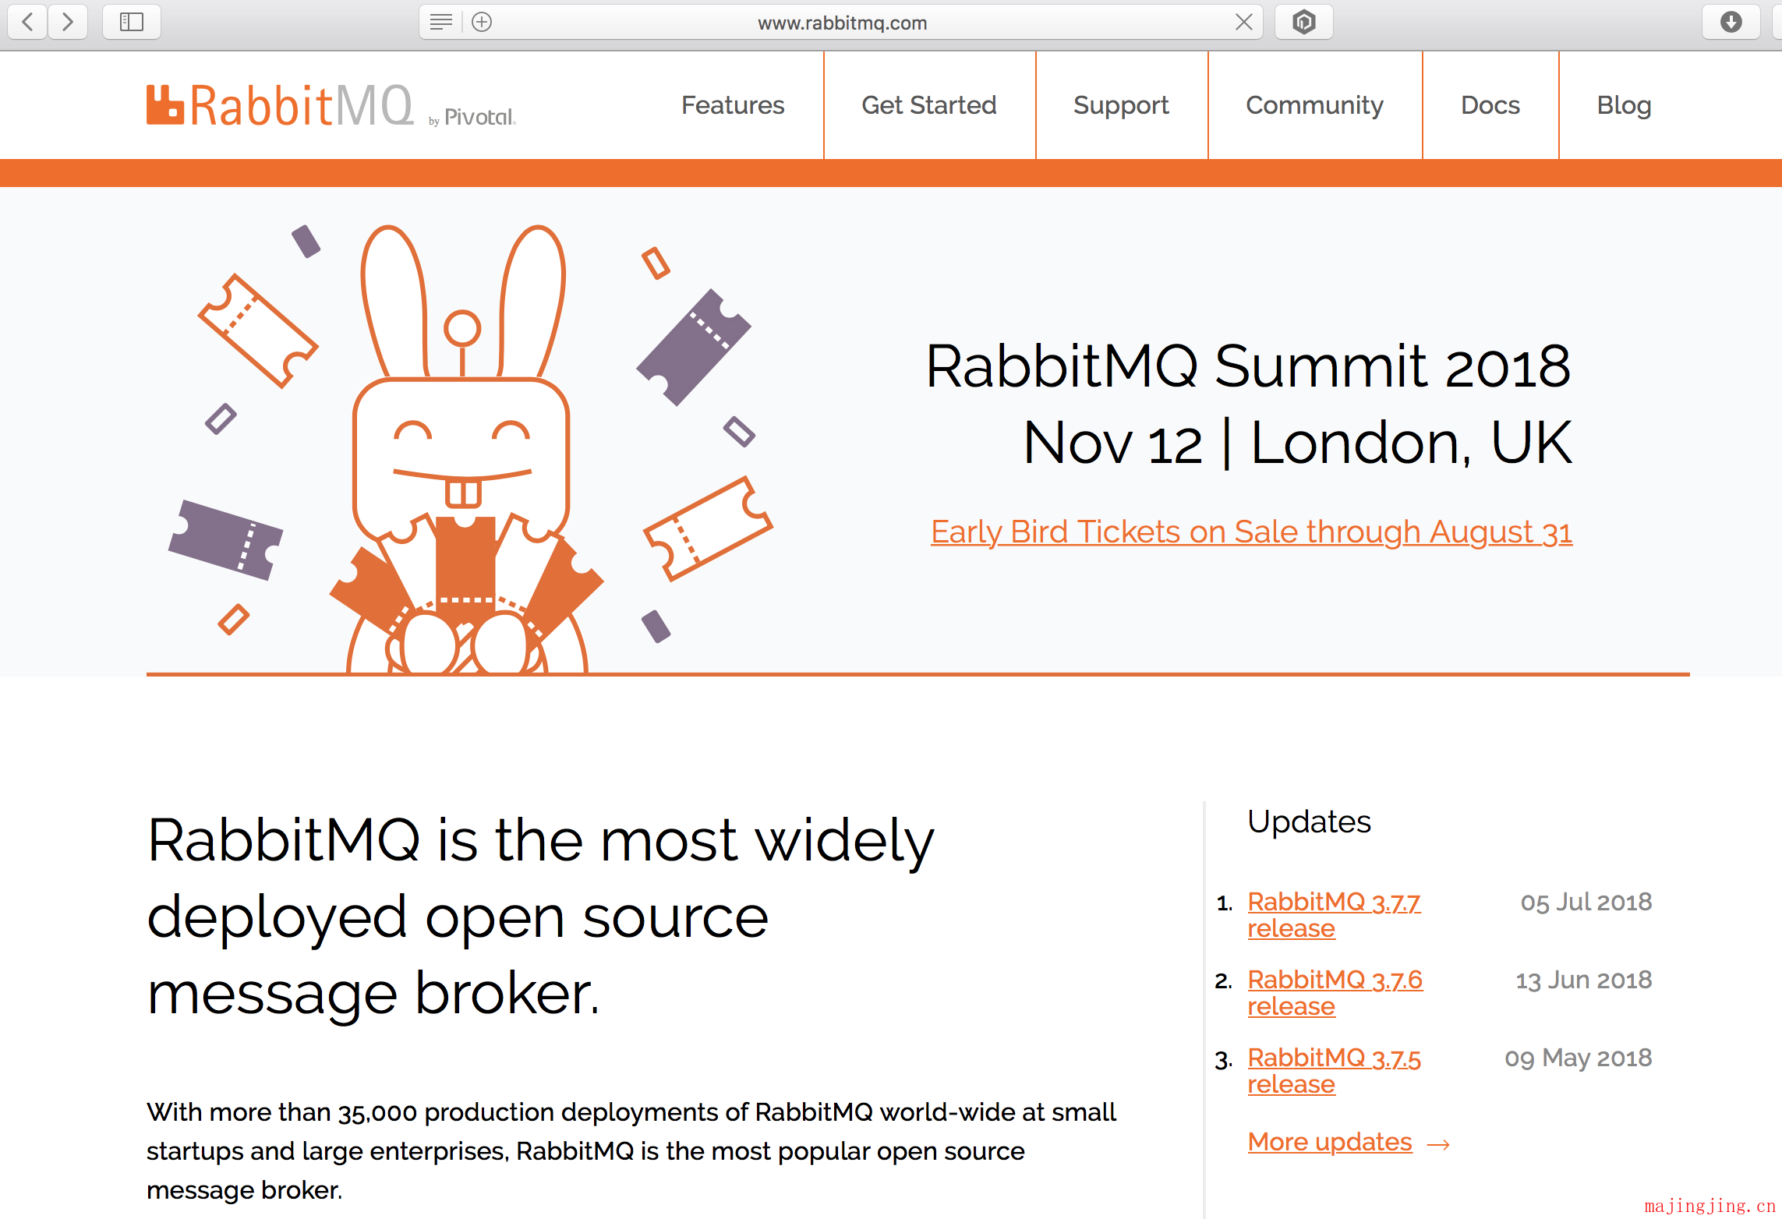The width and height of the screenshot is (1782, 1219).
Task: Go back with the browser back arrow
Action: [28, 22]
